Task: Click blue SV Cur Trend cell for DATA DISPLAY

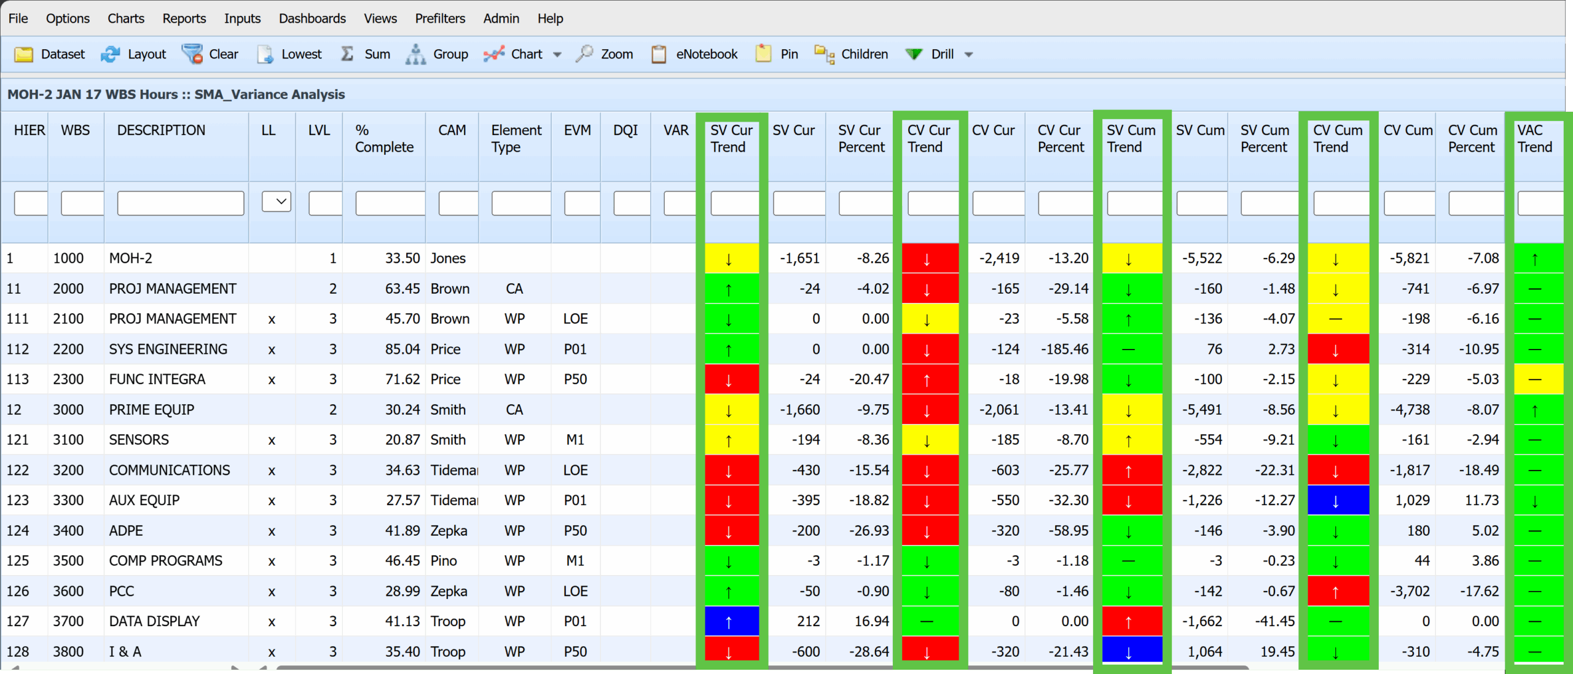Action: click(732, 621)
